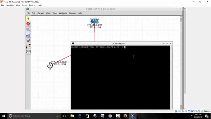This screenshot has width=211, height=119.
Task: Open Windows Store from taskbar
Action: (87, 116)
